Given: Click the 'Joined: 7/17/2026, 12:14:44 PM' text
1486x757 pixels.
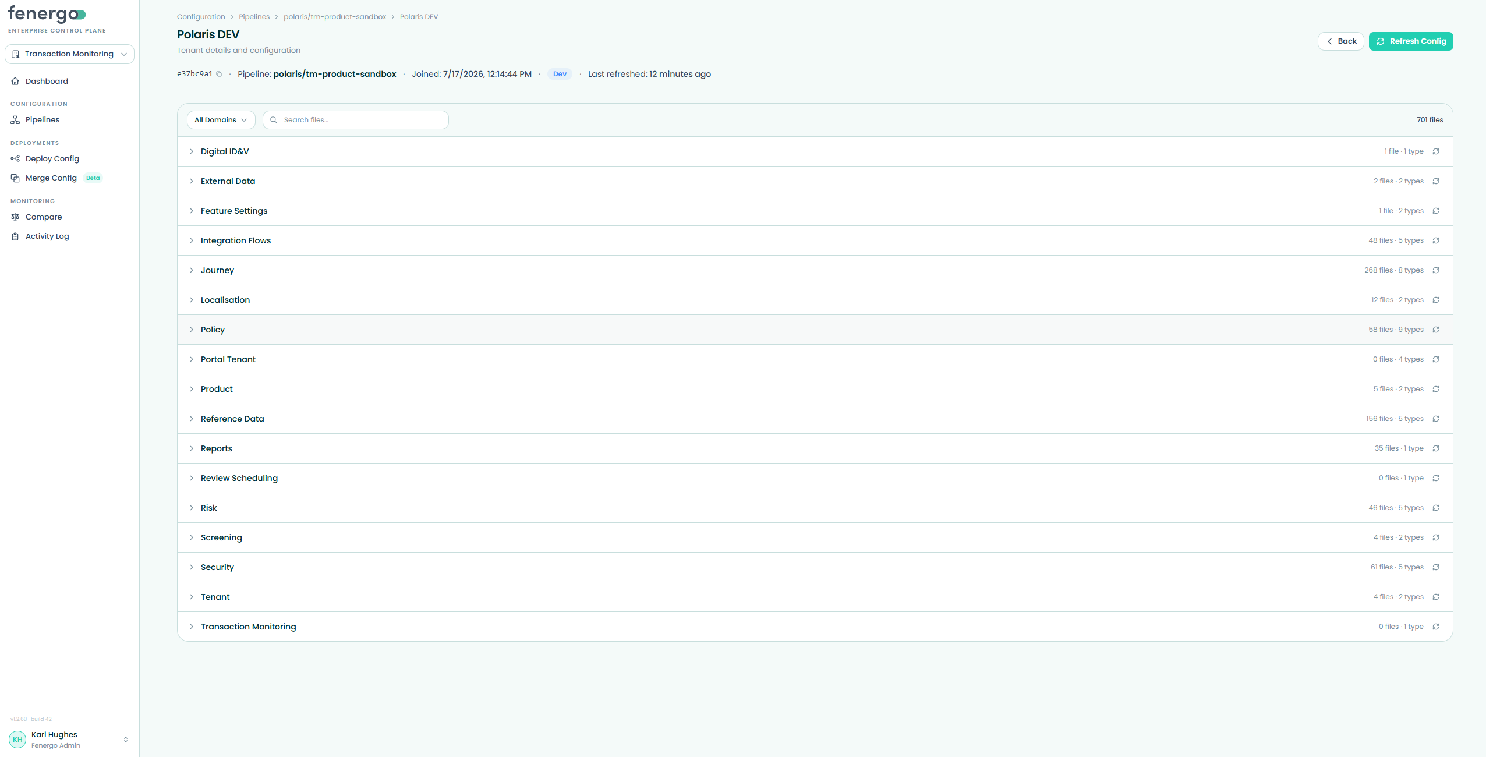Looking at the screenshot, I should (x=472, y=74).
